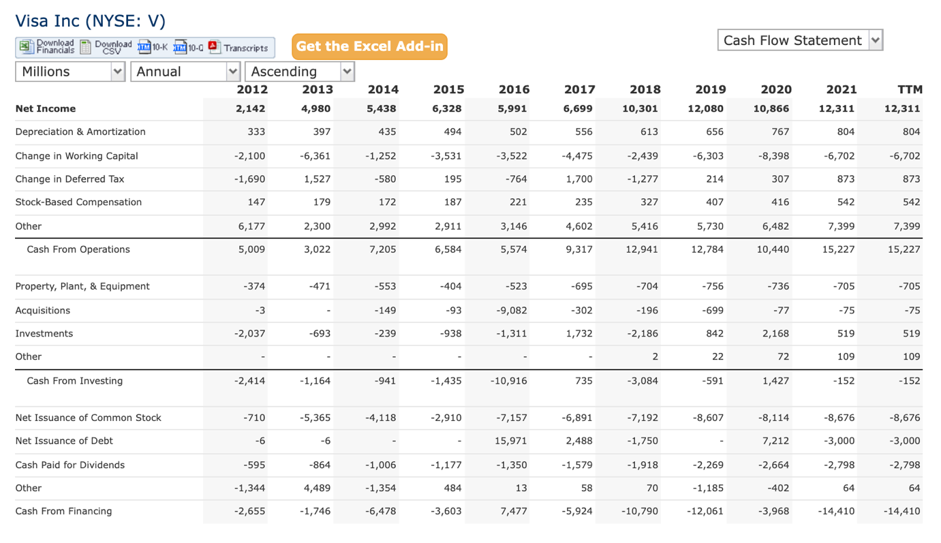Click the 2013 column header
Image resolution: width=941 pixels, height=543 pixels.
[318, 89]
